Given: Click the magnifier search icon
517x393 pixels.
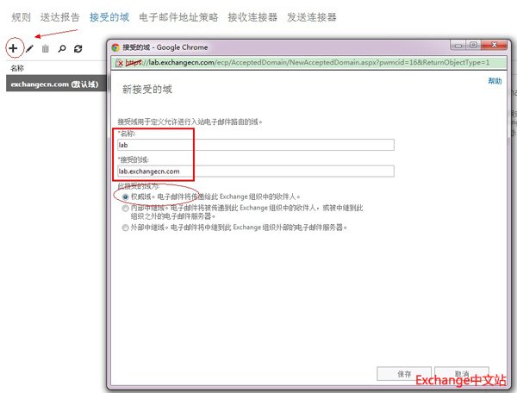Looking at the screenshot, I should (62, 50).
